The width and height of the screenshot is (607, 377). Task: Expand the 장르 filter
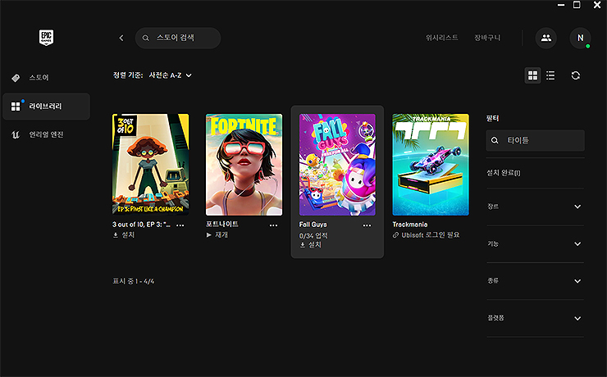point(536,207)
